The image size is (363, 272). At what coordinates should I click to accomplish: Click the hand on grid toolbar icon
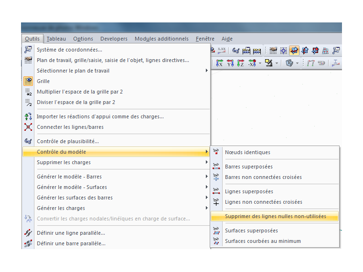click(273, 51)
